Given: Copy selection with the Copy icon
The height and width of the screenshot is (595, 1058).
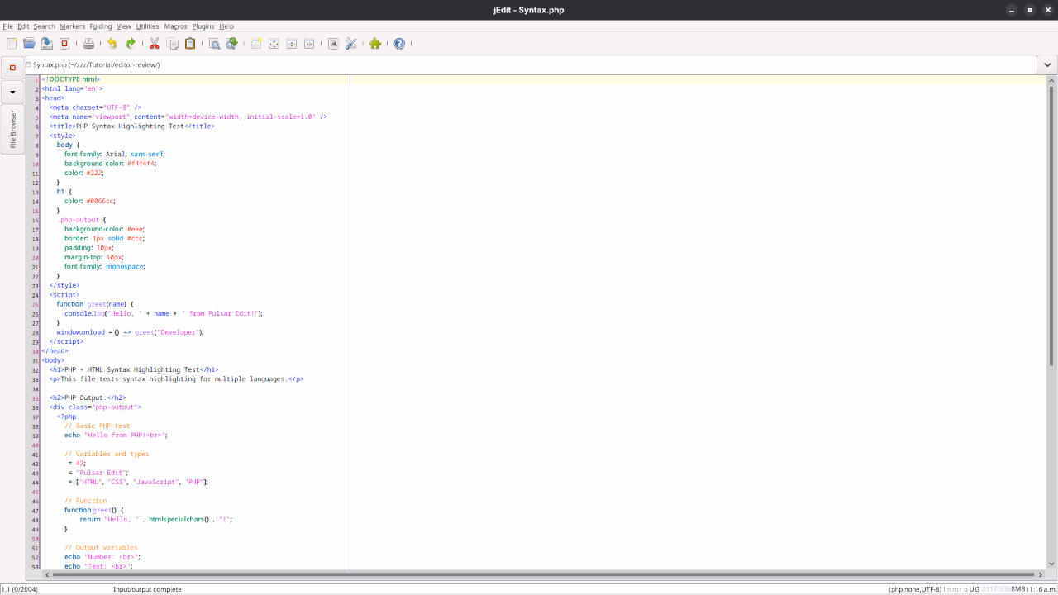Looking at the screenshot, I should [x=172, y=44].
